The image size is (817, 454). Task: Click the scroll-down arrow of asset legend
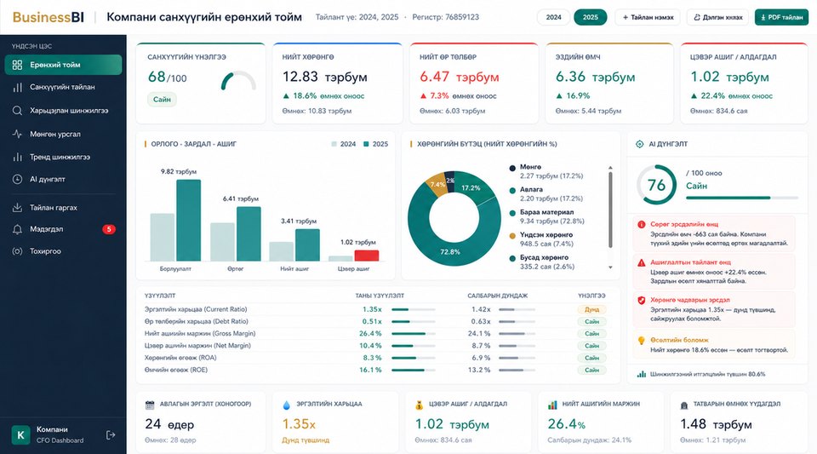pyautogui.click(x=610, y=267)
